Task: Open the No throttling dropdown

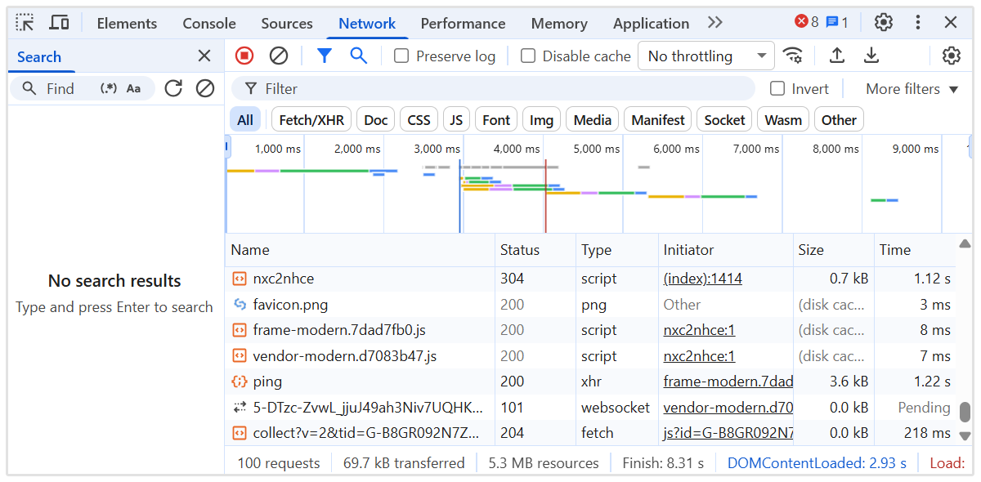Action: click(705, 56)
